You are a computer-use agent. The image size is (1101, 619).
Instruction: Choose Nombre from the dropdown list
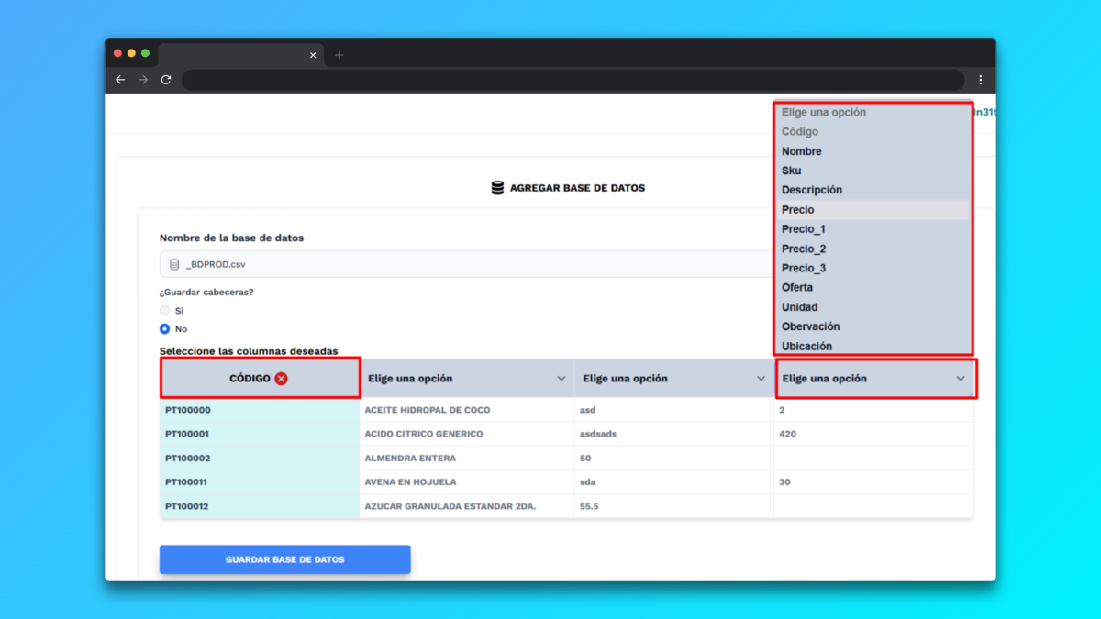click(801, 151)
